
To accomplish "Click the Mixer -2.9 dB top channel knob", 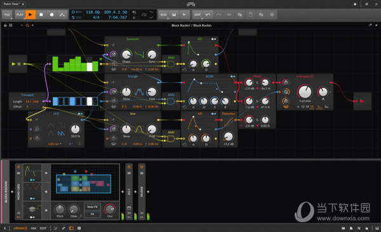I will coord(249,82).
